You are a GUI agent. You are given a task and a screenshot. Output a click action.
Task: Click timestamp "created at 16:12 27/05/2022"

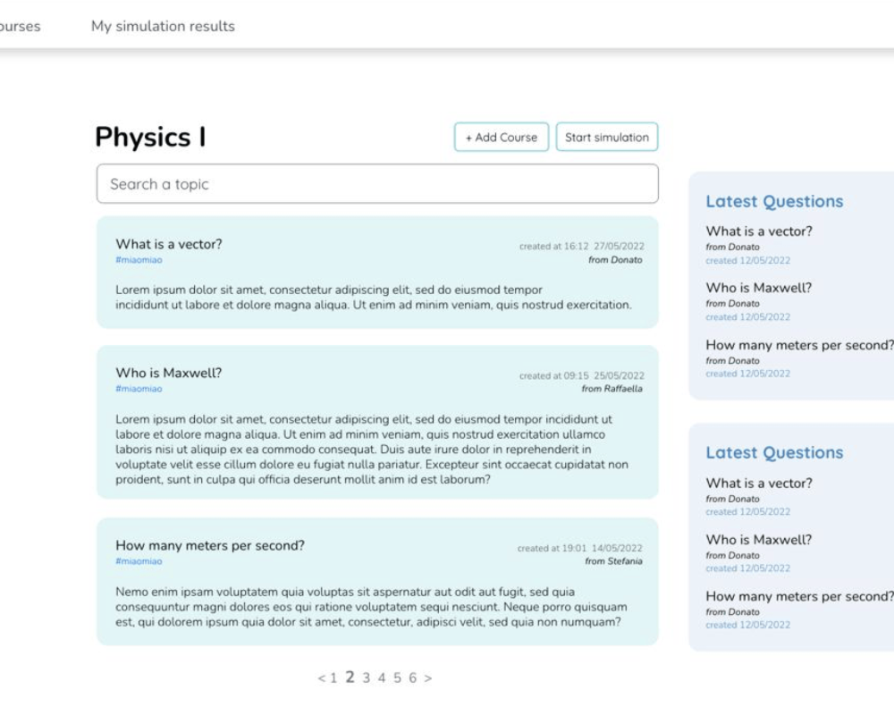pyautogui.click(x=582, y=247)
